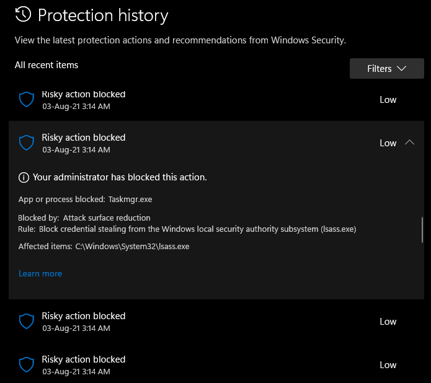Click the All recent items label
This screenshot has width=431, height=383.
coord(47,65)
